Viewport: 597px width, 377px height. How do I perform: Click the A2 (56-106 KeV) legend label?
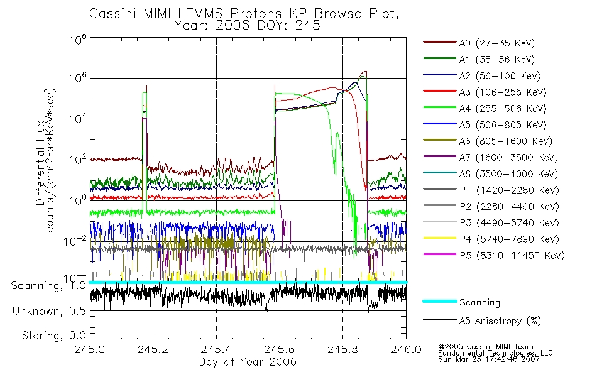[x=500, y=76]
